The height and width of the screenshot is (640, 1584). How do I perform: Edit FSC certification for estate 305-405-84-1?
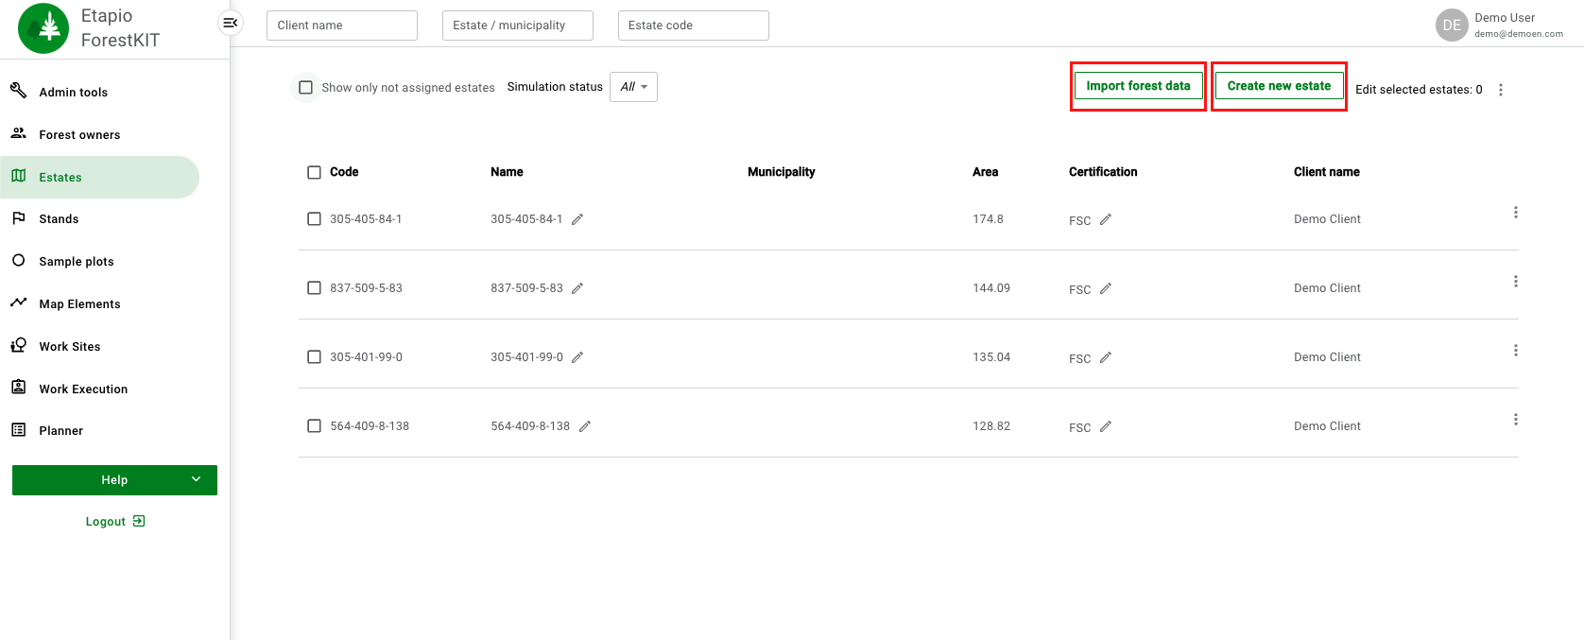coord(1106,219)
